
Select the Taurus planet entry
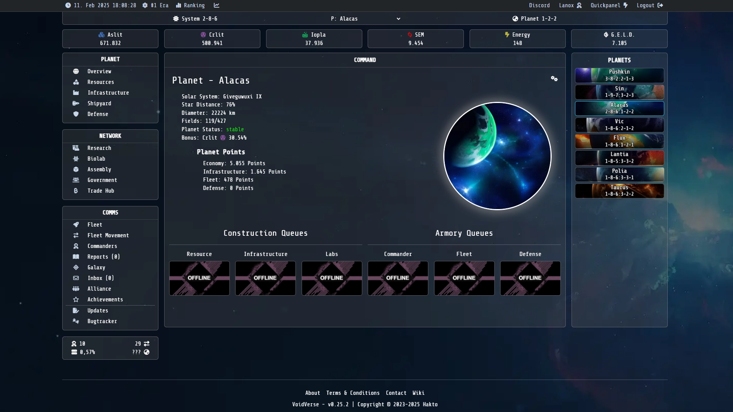[619, 191]
